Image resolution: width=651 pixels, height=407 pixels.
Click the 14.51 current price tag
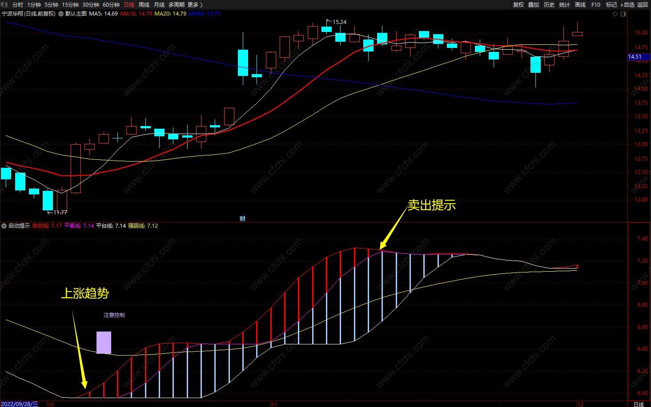[639, 57]
